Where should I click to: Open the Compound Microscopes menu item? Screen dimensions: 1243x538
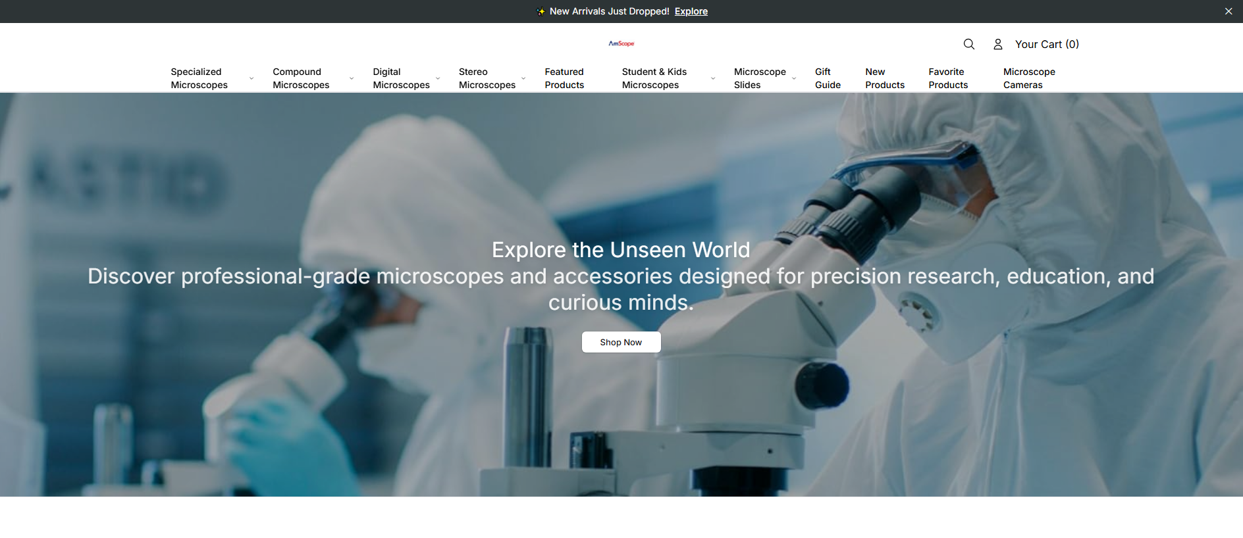point(301,78)
